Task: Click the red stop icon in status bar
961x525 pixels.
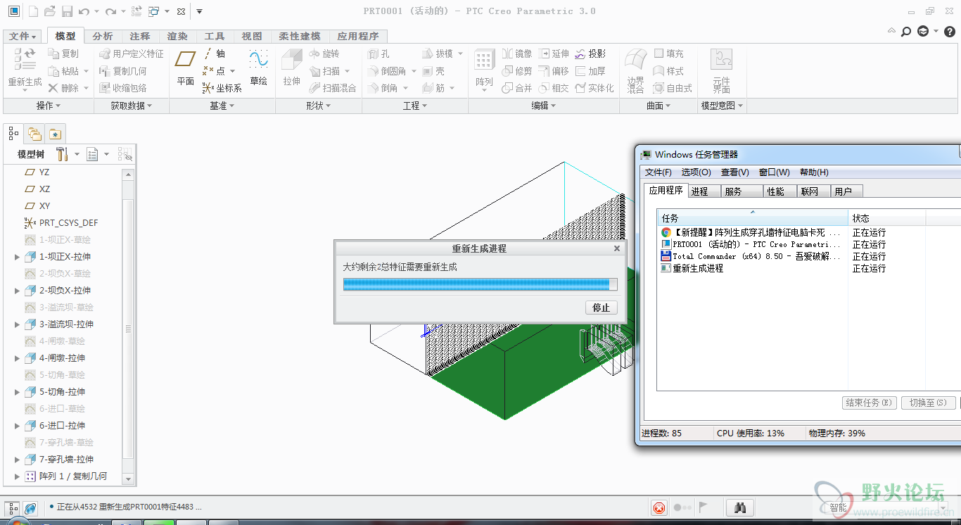Action: [659, 507]
